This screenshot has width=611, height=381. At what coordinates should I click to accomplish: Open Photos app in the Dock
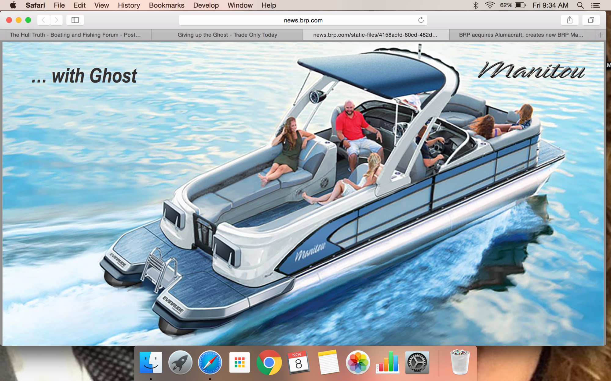[358, 362]
